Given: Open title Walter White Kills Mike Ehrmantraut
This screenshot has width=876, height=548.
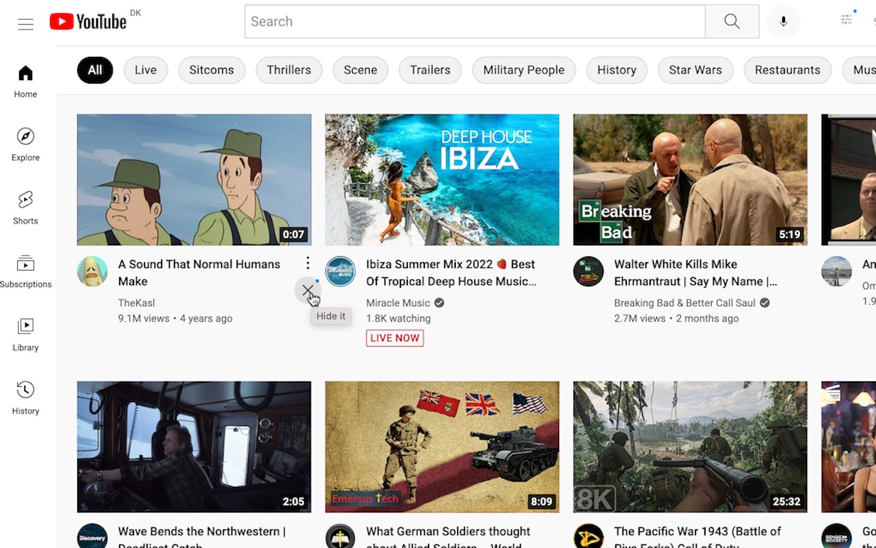Looking at the screenshot, I should [x=696, y=273].
